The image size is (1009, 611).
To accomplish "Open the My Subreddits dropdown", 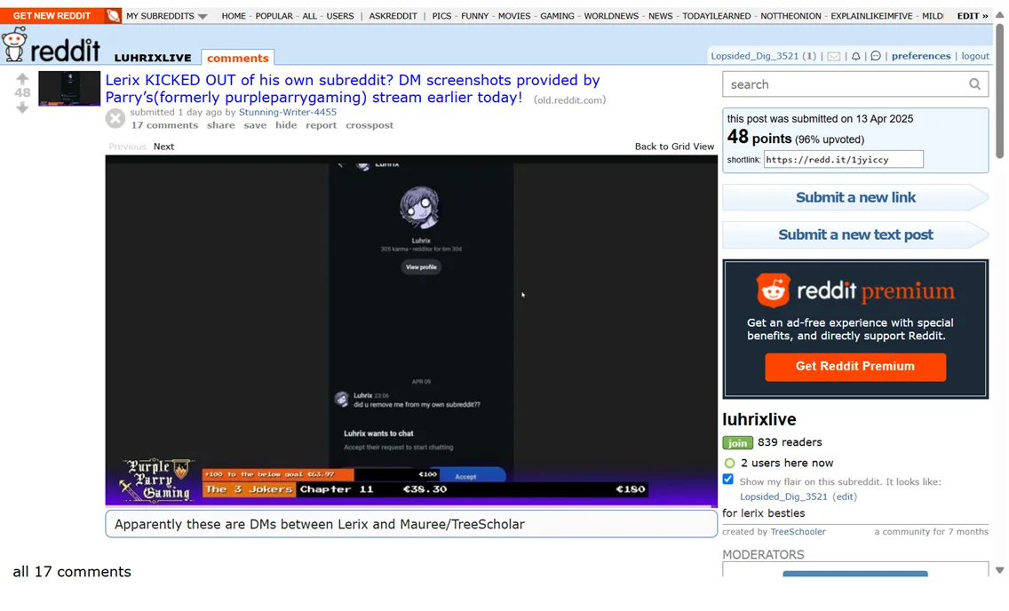I will click(166, 16).
